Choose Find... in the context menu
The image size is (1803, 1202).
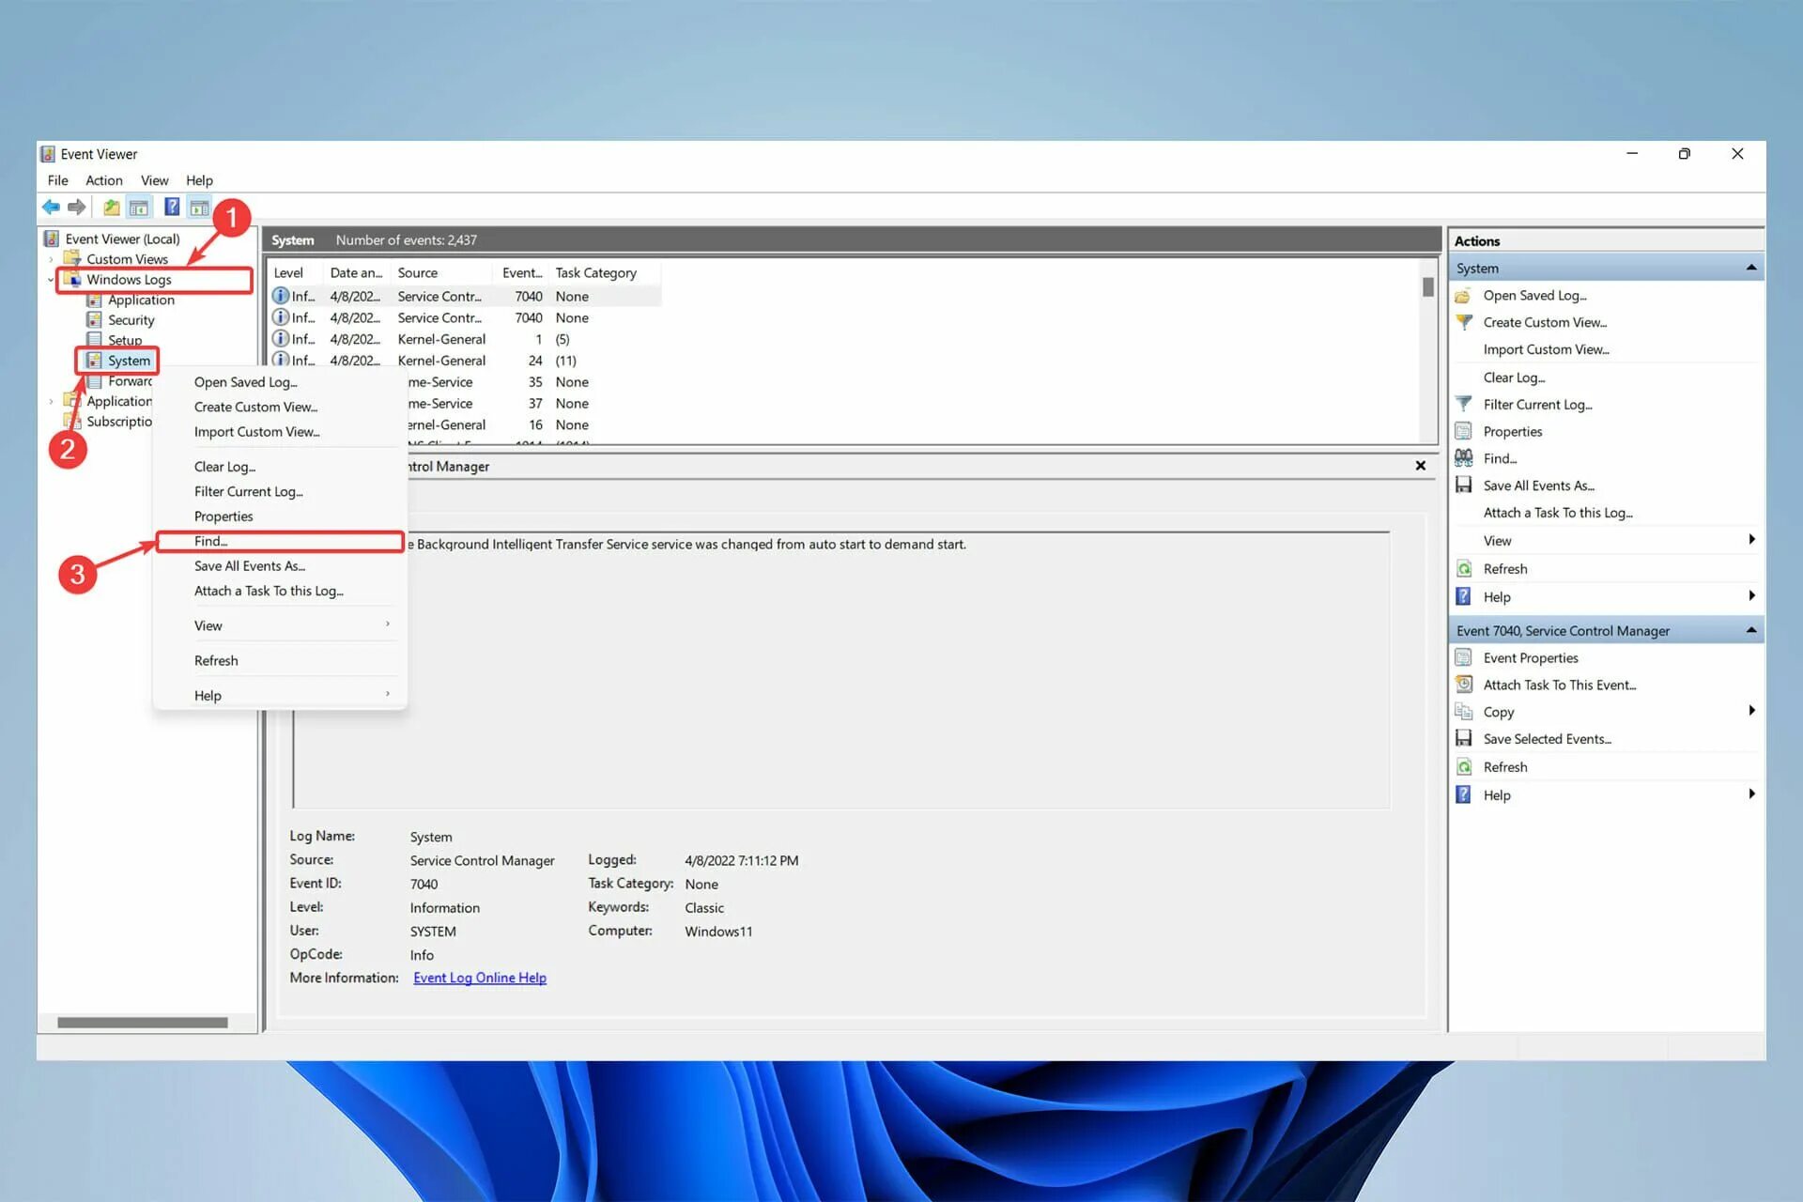pos(211,541)
